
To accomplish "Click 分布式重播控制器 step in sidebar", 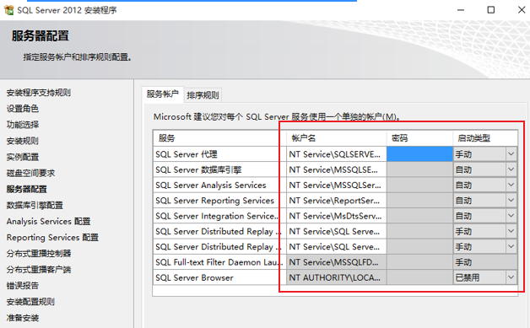I will [39, 253].
